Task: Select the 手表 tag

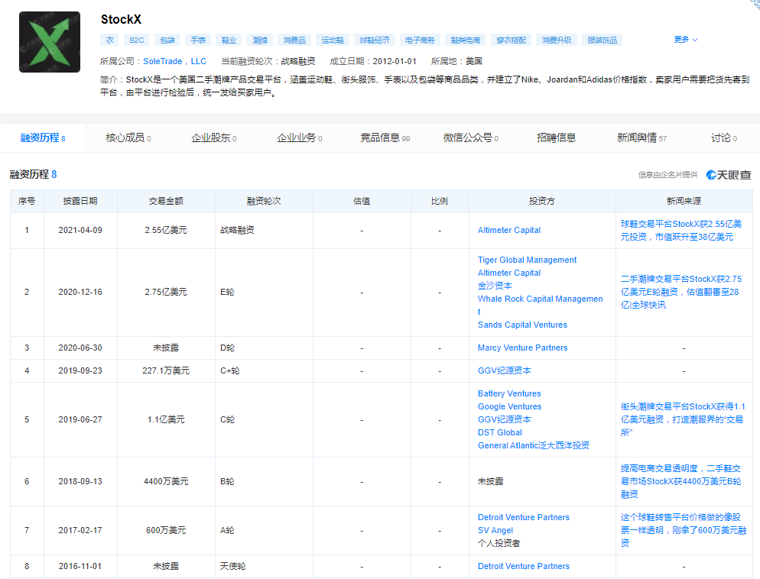Action: tap(198, 40)
